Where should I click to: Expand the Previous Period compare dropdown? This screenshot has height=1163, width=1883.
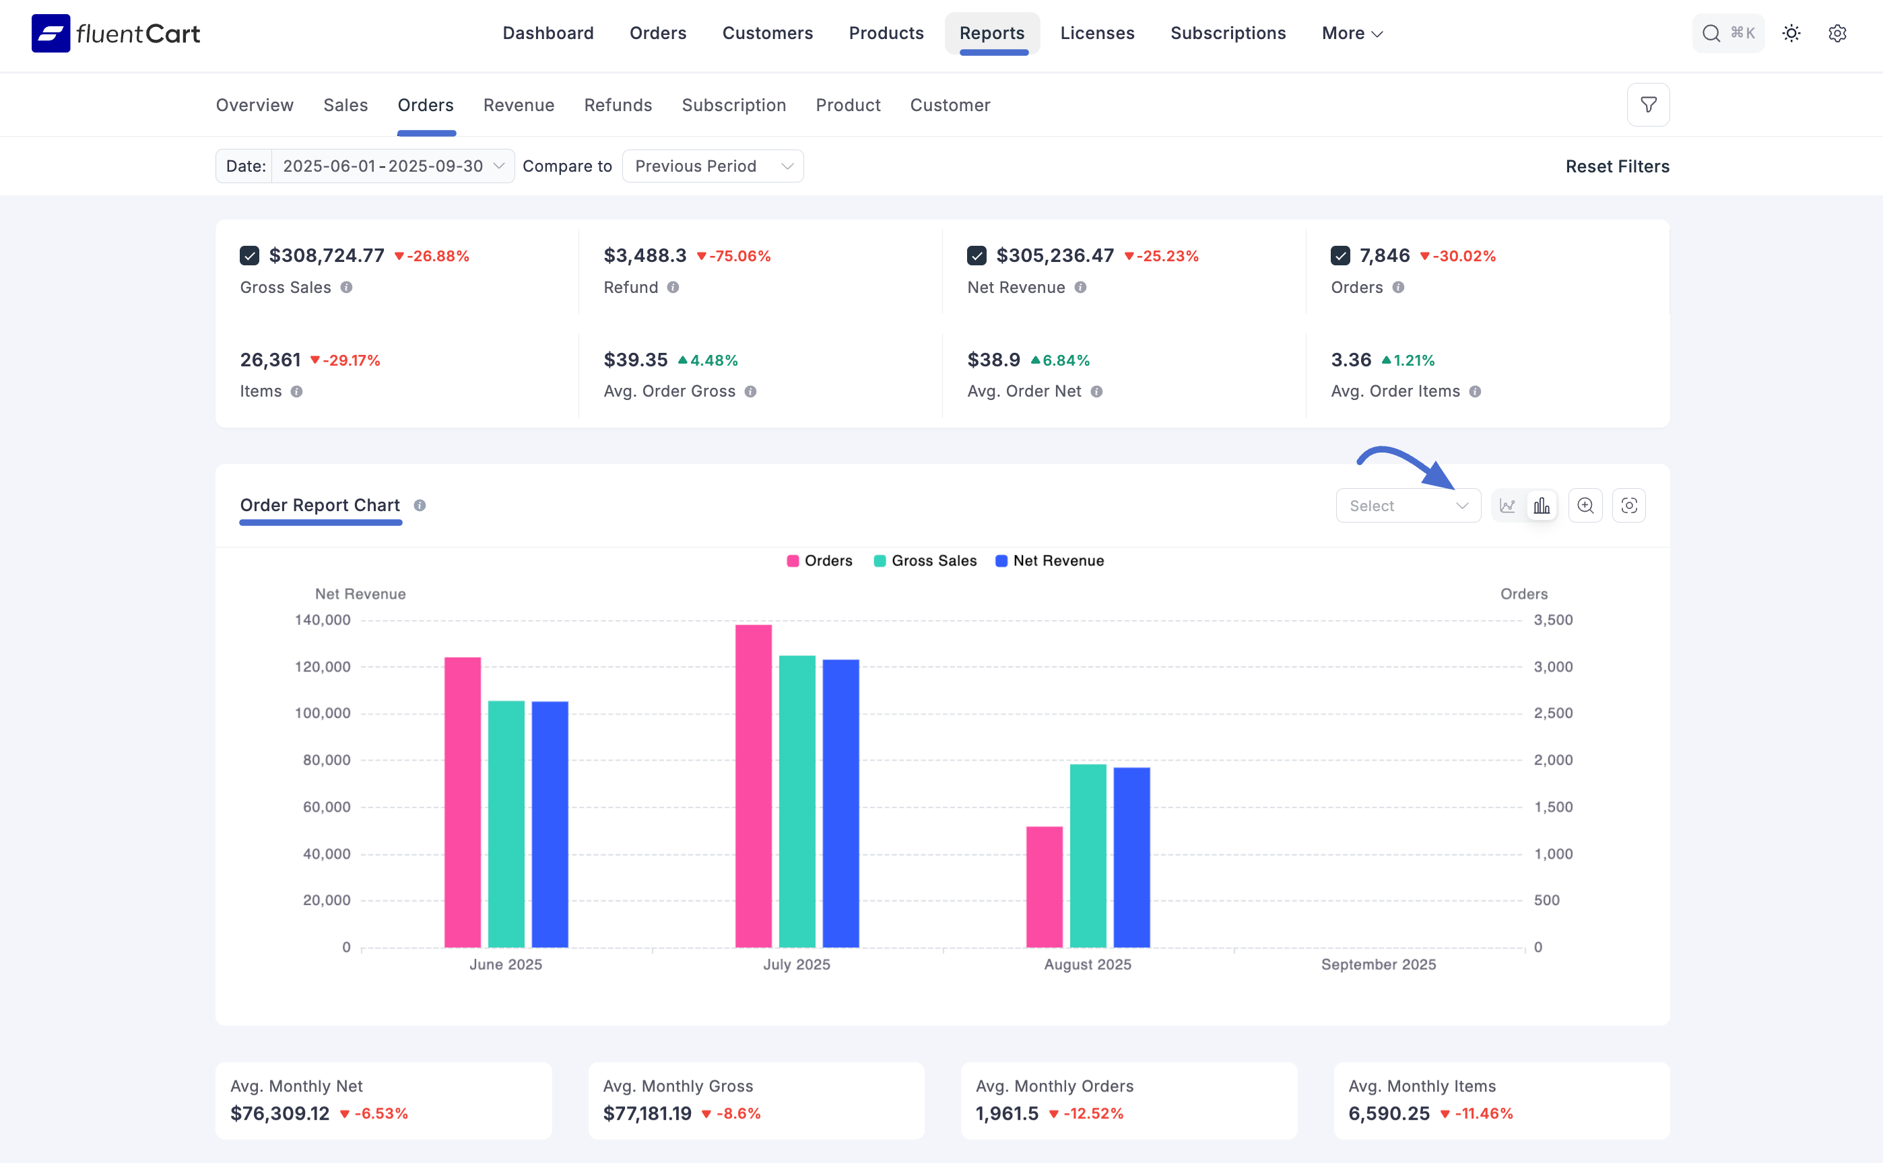pos(713,166)
